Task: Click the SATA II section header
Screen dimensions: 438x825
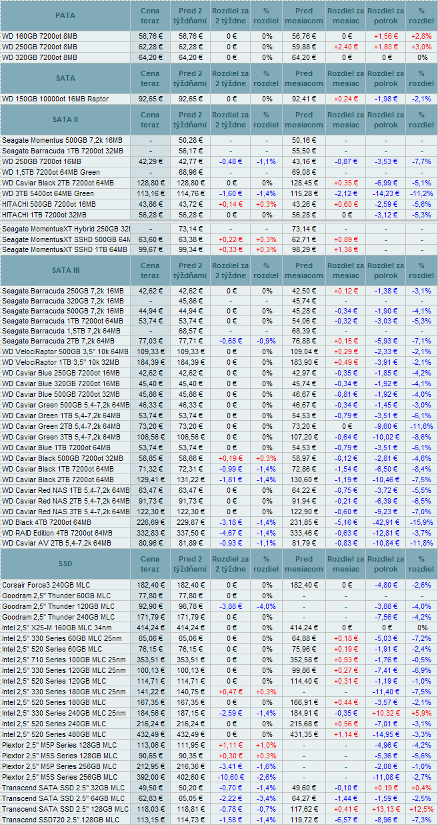Action: 65,120
